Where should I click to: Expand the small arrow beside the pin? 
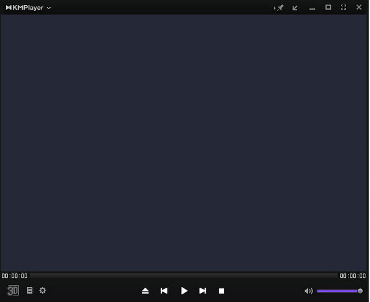click(x=275, y=8)
